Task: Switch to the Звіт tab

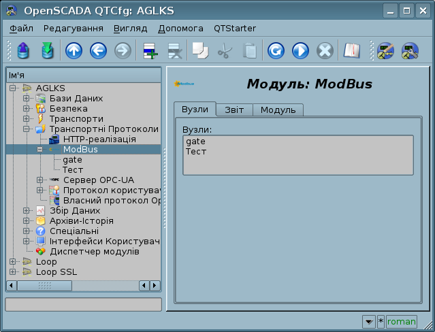Action: [234, 110]
